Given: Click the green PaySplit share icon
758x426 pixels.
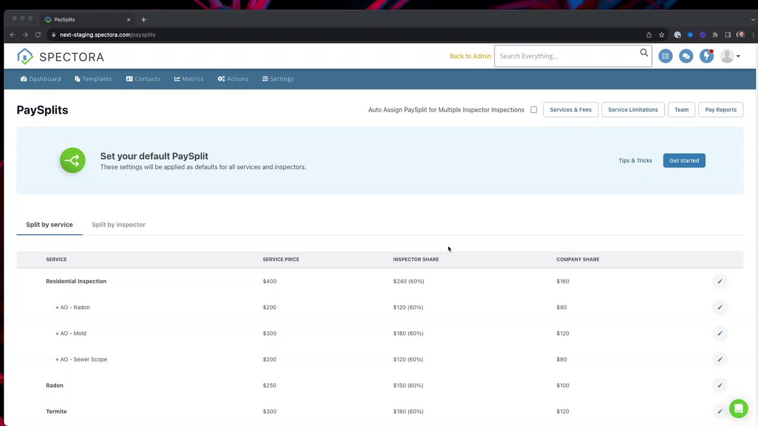Looking at the screenshot, I should (x=72, y=160).
